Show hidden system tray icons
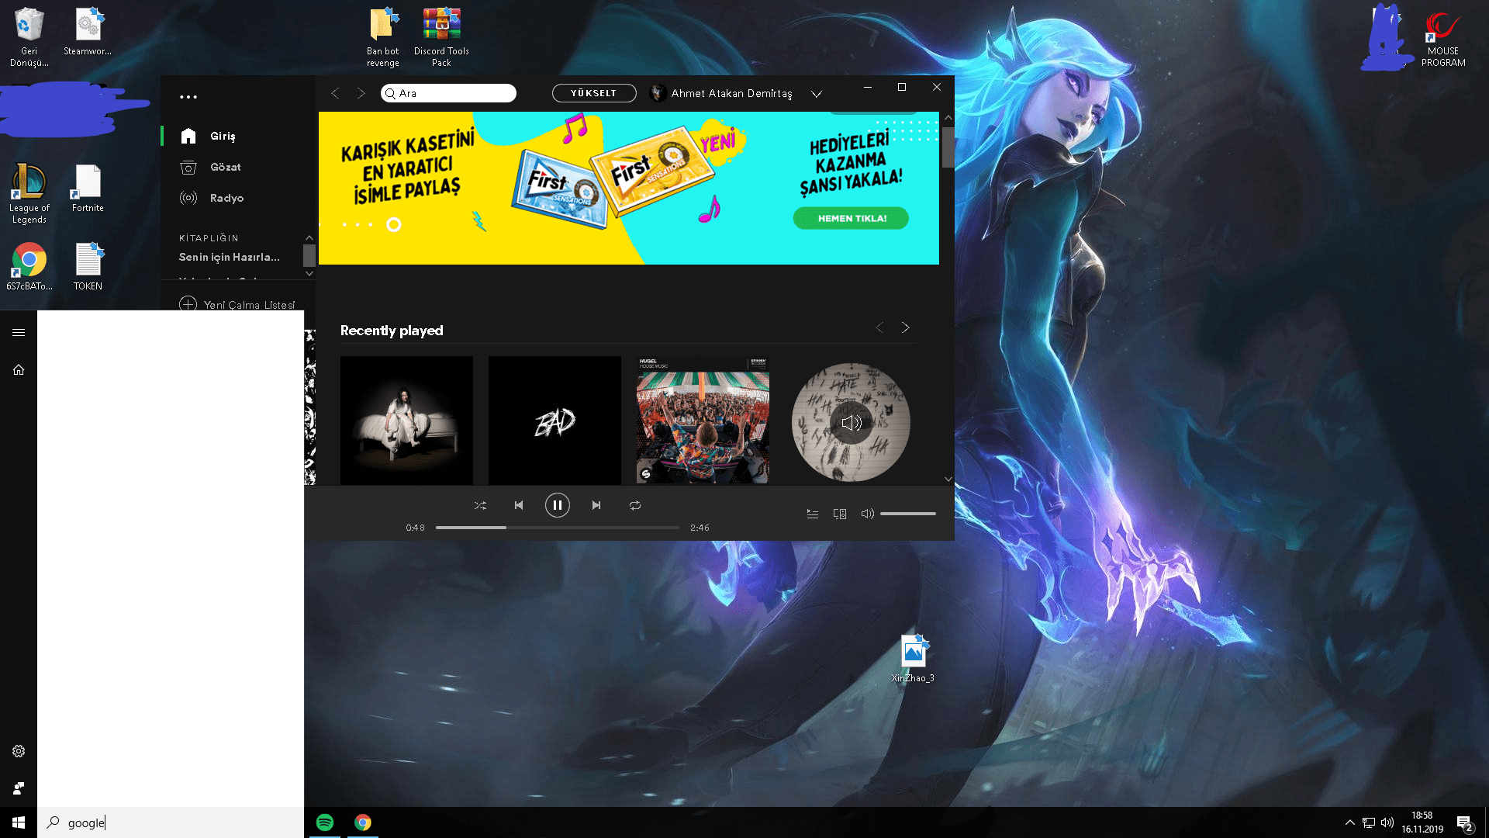The image size is (1489, 838). pyautogui.click(x=1349, y=822)
